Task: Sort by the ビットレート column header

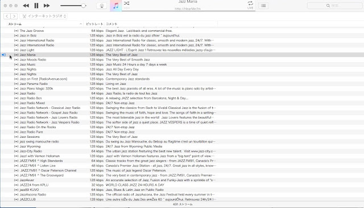Action: click(x=94, y=24)
